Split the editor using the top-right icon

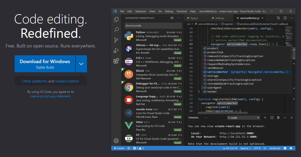(285, 18)
